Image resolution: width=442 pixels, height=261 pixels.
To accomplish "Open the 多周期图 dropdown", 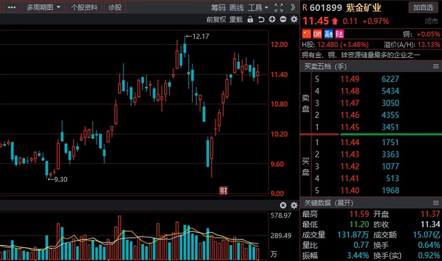I will 44,7.
